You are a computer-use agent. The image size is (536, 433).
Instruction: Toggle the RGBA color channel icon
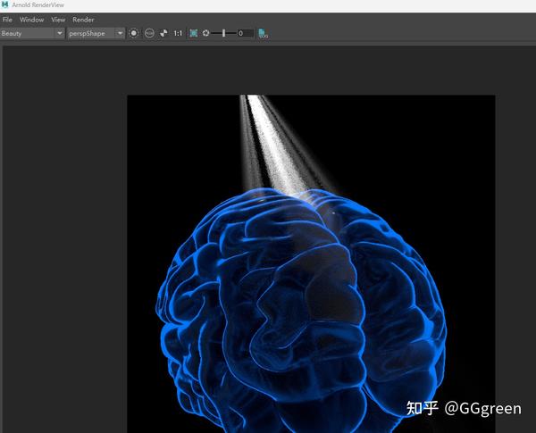coord(134,33)
